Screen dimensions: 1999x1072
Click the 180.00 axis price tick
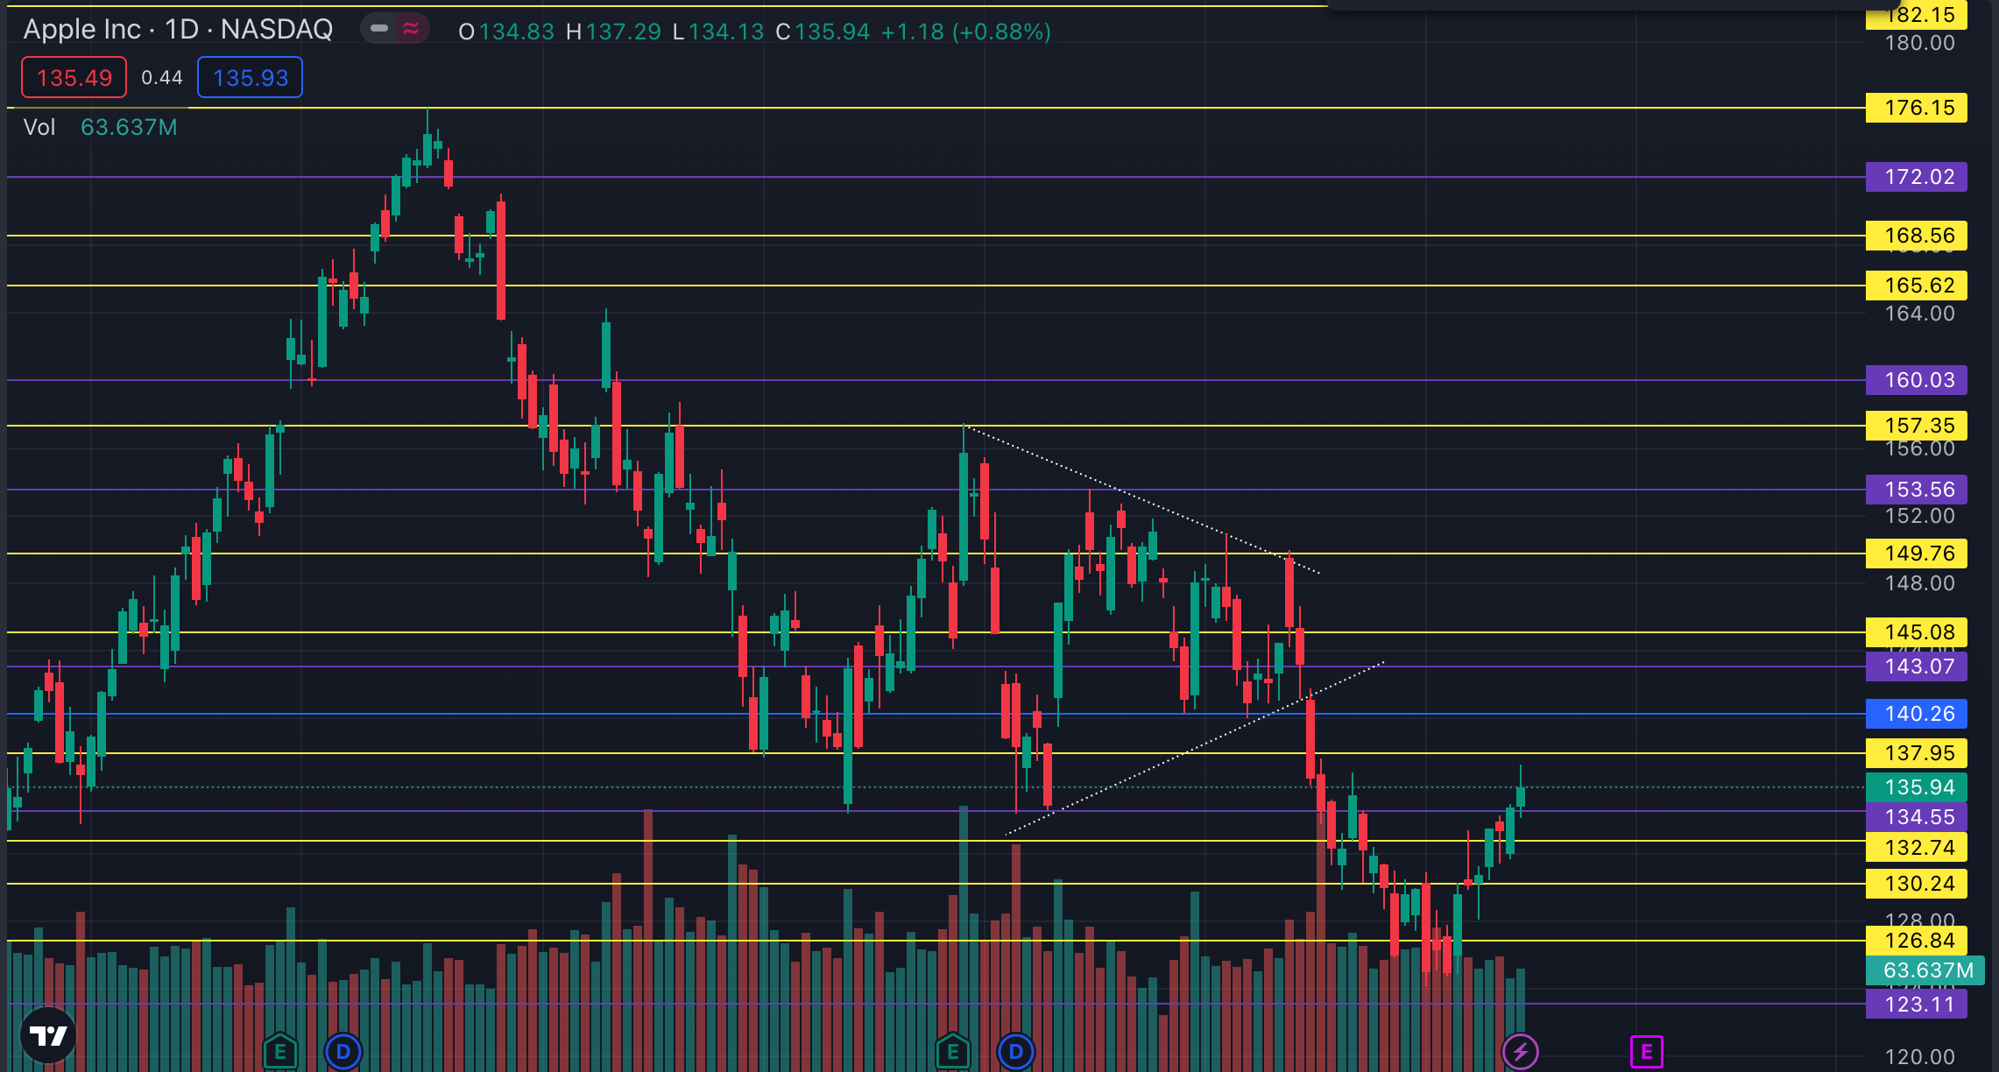tap(1919, 43)
